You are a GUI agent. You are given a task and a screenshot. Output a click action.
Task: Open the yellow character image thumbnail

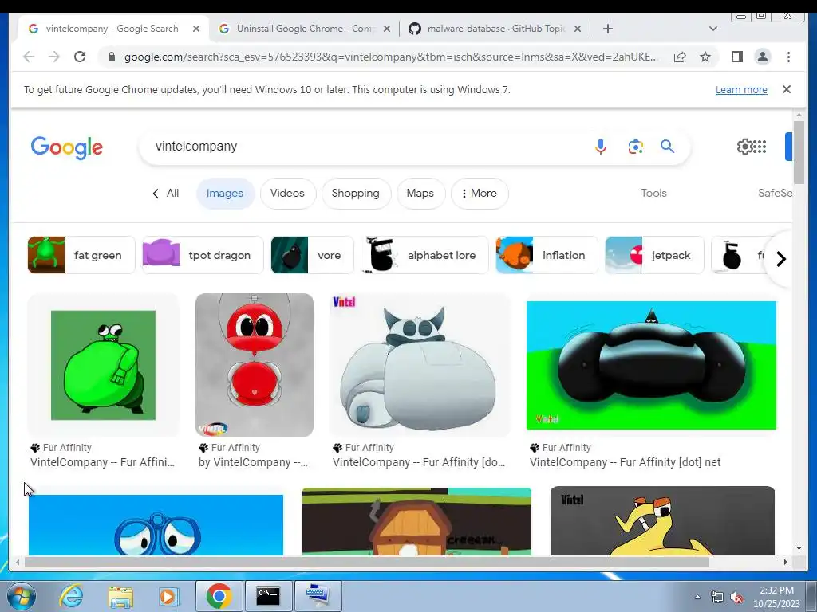pyautogui.click(x=662, y=521)
